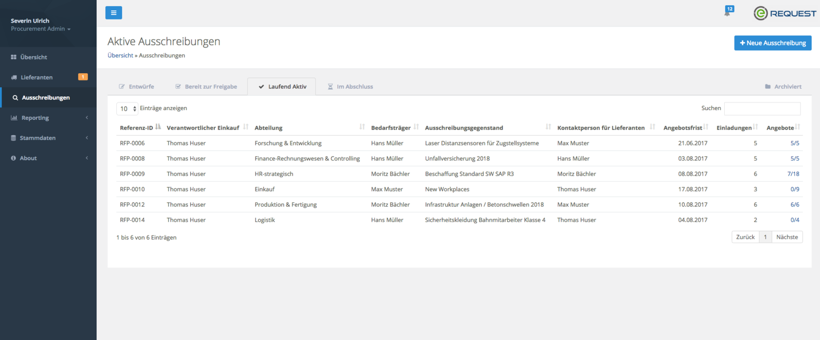Click sort icon for Einladungen column

[755, 127]
